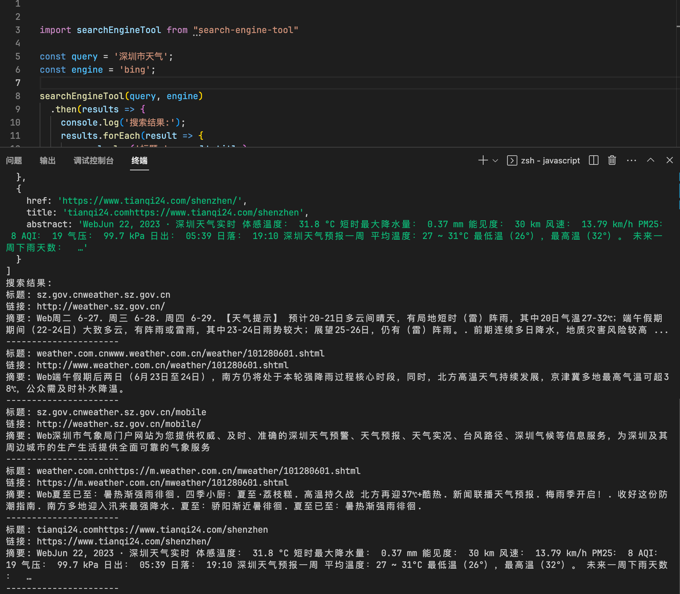Click the results.forEach code line
This screenshot has height=594, width=680.
[x=132, y=136]
